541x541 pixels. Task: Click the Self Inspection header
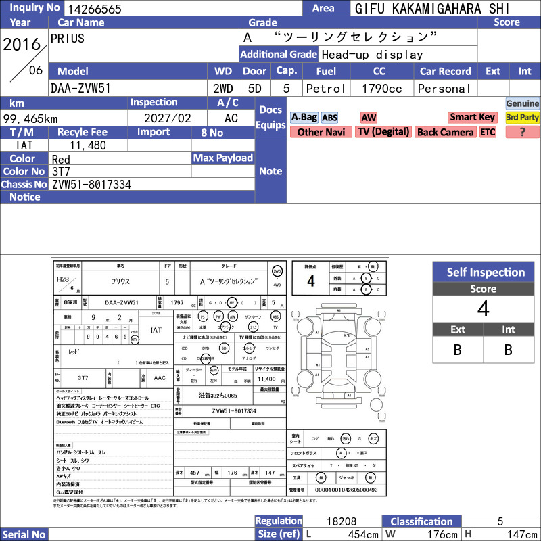(x=484, y=272)
